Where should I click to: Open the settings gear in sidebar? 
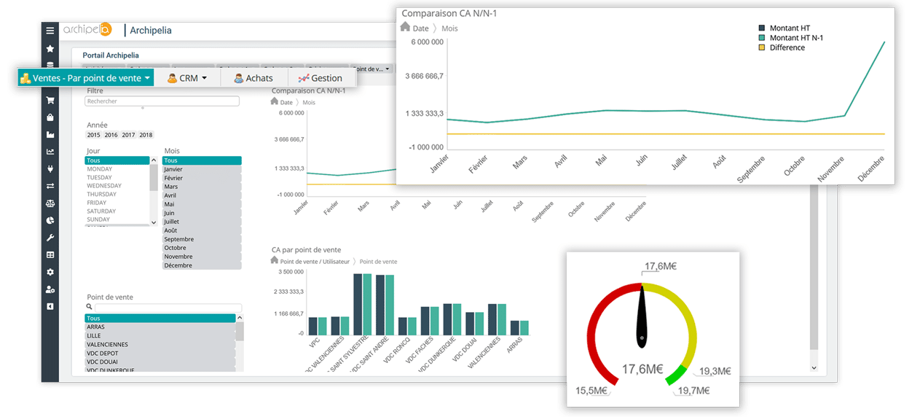click(50, 272)
